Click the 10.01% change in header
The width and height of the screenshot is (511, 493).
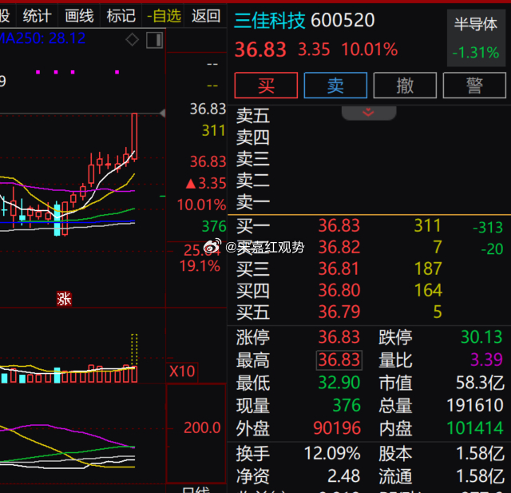point(370,50)
